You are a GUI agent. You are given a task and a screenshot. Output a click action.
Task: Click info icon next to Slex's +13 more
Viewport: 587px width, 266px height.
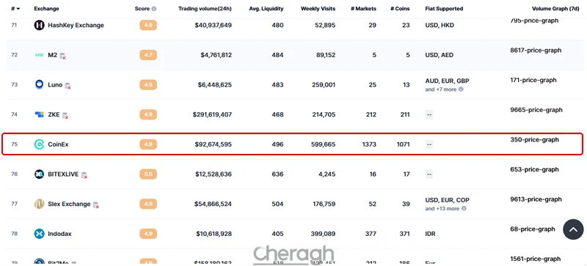point(464,208)
